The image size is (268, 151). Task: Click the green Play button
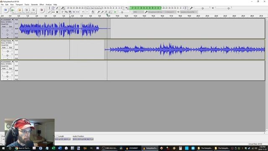pyautogui.click(x=13, y=10)
